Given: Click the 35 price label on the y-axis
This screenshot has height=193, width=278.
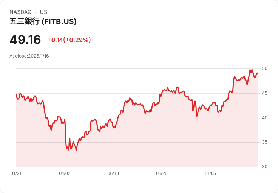Looking at the screenshot, I should [264, 142].
